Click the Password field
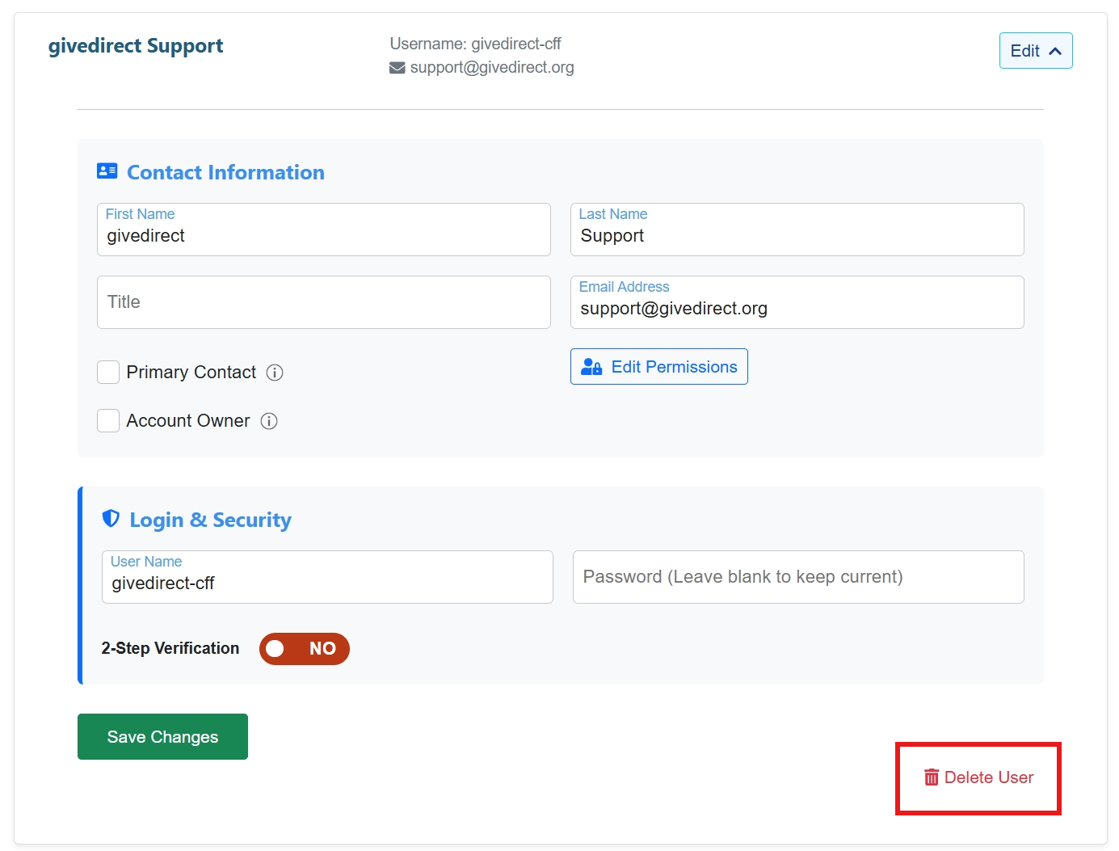 [798, 577]
